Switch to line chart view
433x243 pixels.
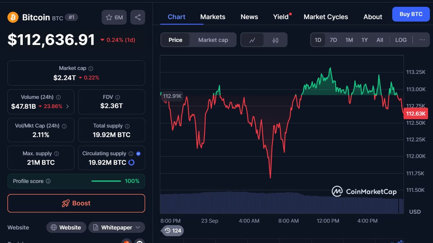[252, 40]
